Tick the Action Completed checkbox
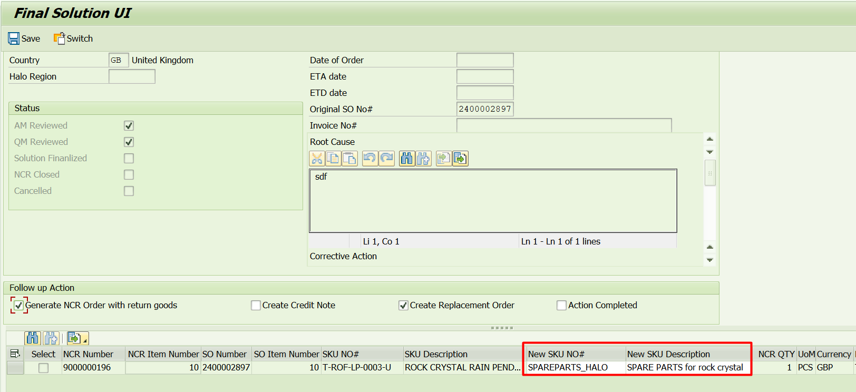This screenshot has height=392, width=856. (x=562, y=306)
